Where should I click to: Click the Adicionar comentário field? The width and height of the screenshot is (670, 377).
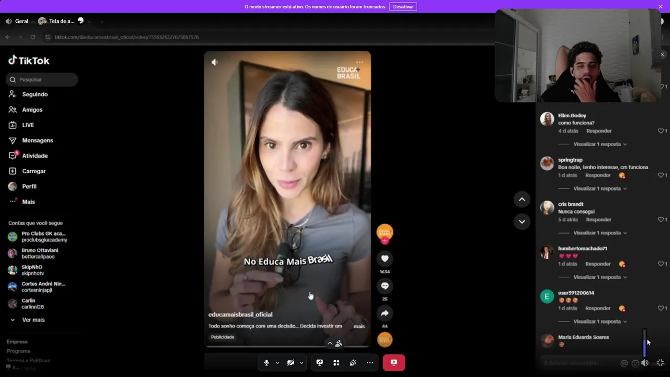(578, 363)
